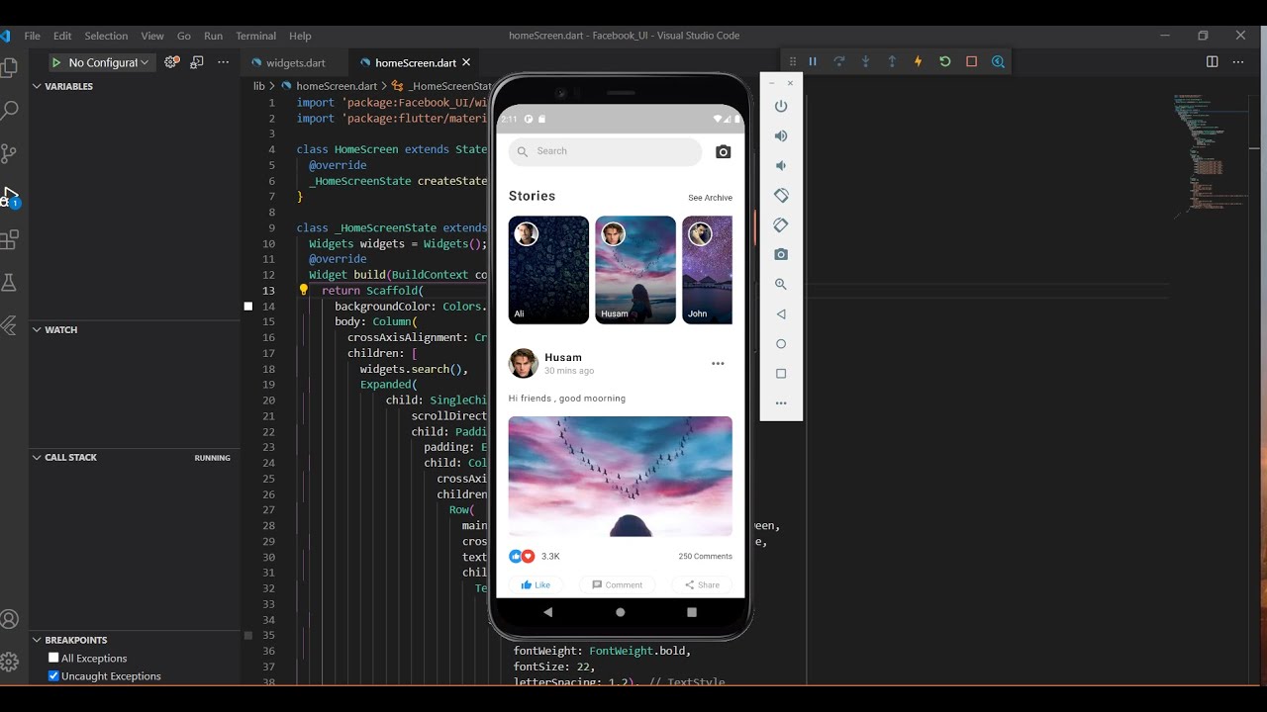This screenshot has height=712, width=1267.
Task: Take an emulator screenshot with the camera icon
Action: (x=781, y=254)
